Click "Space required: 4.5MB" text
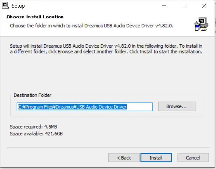This screenshot has height=169, width=216. pyautogui.click(x=33, y=126)
